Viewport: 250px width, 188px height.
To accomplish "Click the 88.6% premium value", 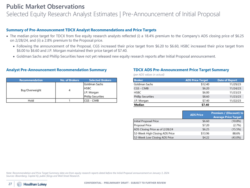I will 236,134.
